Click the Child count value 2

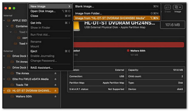pyautogui.click(x=182, y=76)
